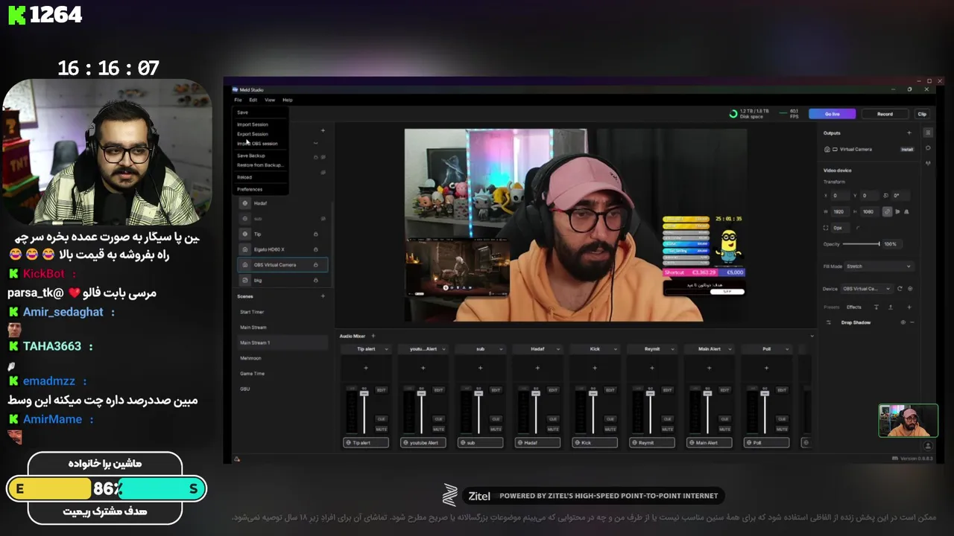Viewport: 954px width, 536px height.
Task: Toggle lock on OBS Virtual Camera layer
Action: (316, 265)
